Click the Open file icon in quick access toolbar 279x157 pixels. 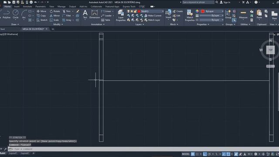[9, 2]
